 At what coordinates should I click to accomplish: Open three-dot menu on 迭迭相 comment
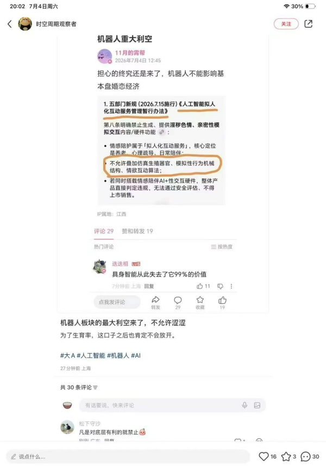231,286
